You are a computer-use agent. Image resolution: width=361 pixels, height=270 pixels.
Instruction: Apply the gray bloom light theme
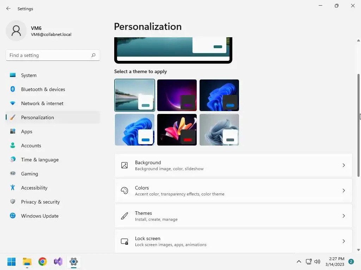219,130
